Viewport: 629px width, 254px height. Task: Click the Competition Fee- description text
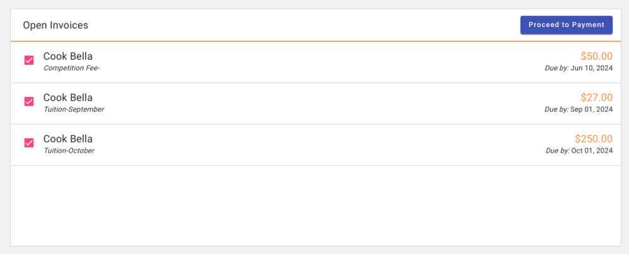click(x=72, y=68)
